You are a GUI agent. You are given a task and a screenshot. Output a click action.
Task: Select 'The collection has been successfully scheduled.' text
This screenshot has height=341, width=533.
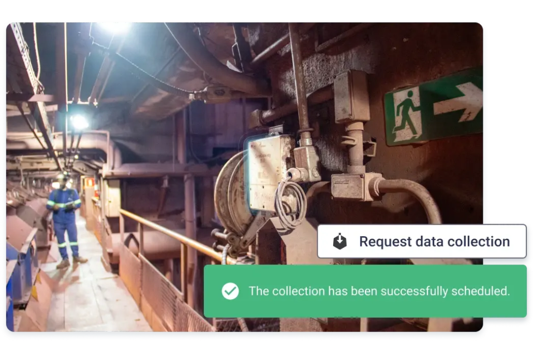pyautogui.click(x=379, y=291)
